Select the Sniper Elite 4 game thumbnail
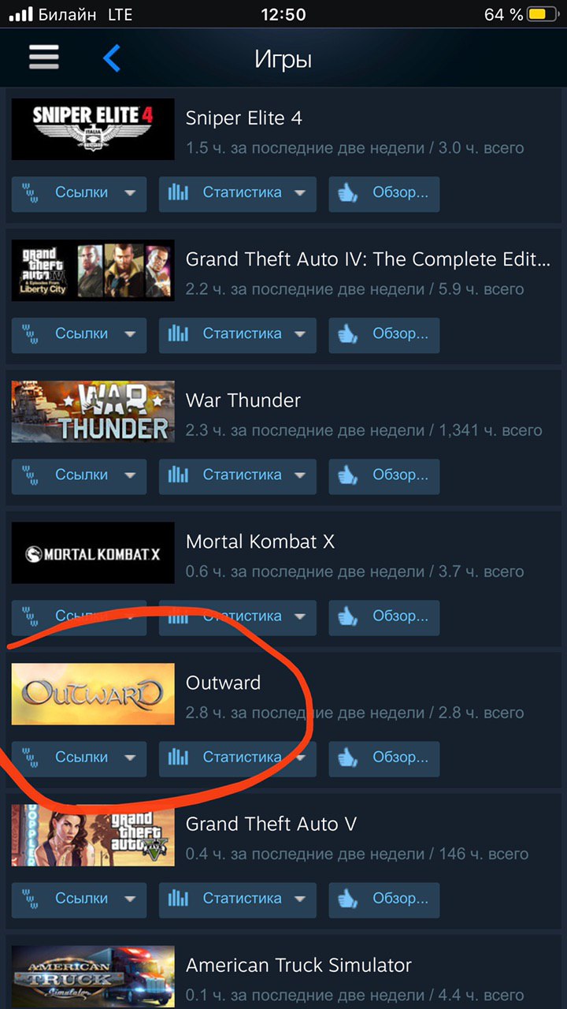The image size is (567, 1009). (93, 129)
